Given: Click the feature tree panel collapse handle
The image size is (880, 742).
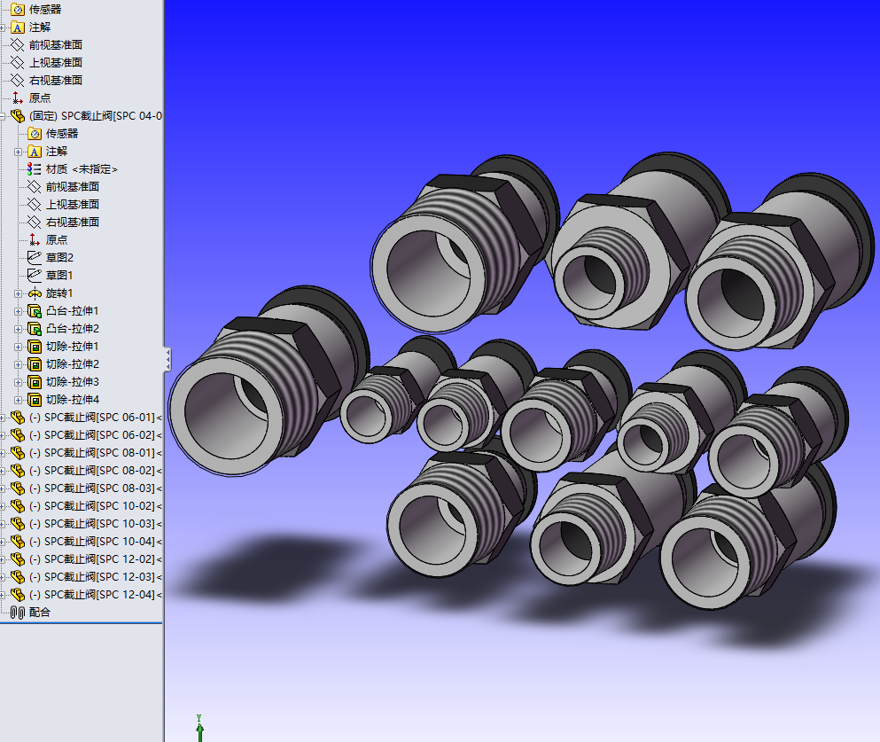Looking at the screenshot, I should click(x=167, y=360).
